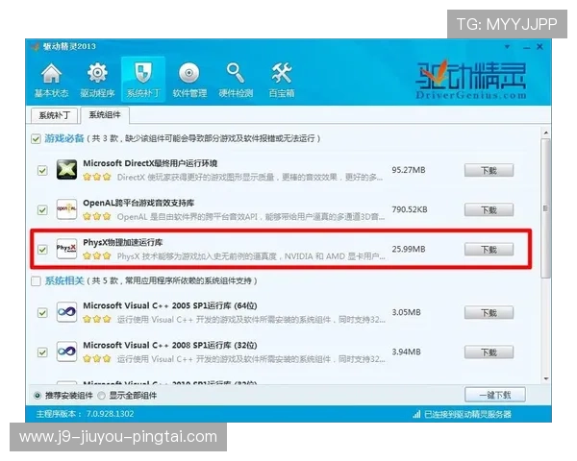Toggle the 游戏必备 group checkbox

point(36,139)
